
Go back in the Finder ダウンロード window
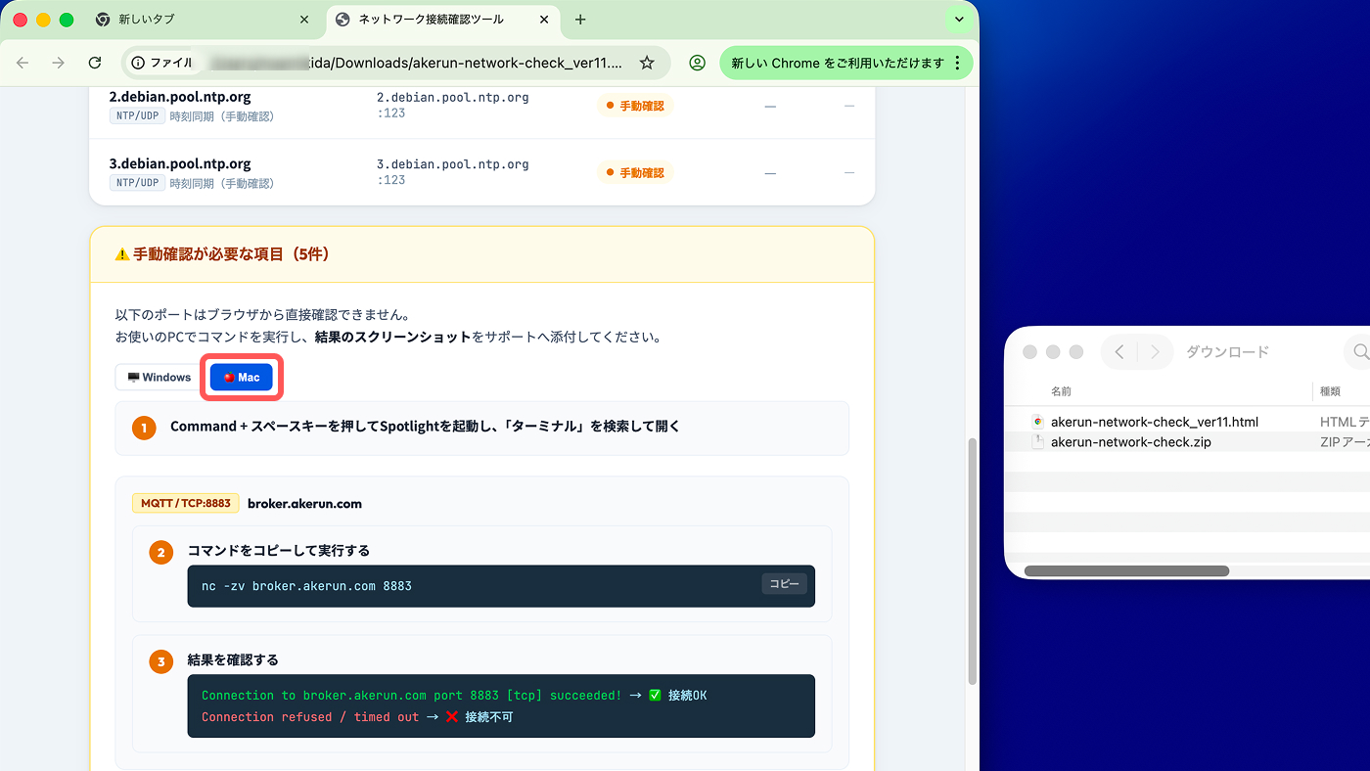[1119, 352]
